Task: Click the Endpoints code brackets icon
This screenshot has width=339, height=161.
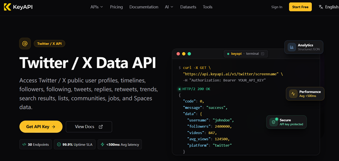Action: (24, 145)
